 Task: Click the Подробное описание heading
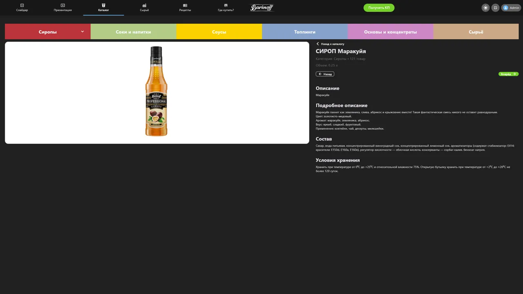pos(342,105)
